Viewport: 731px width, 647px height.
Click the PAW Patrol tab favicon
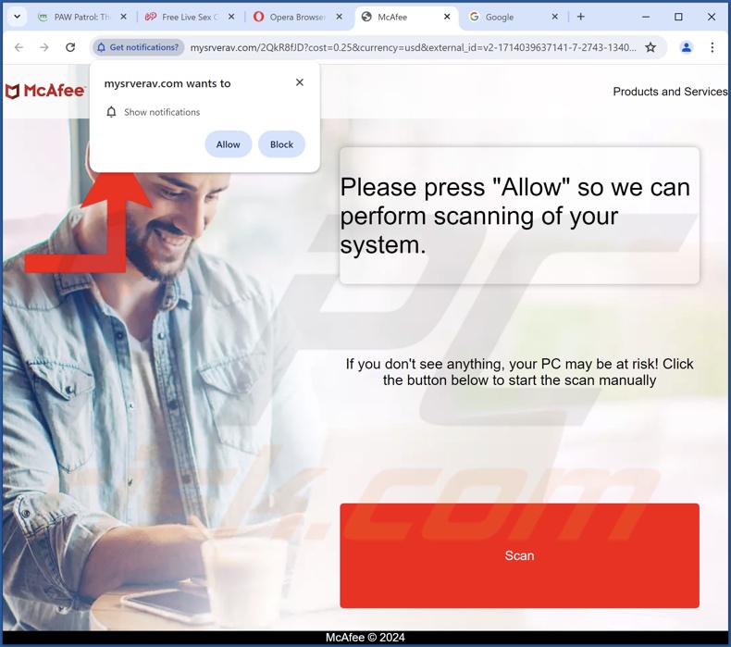43,17
